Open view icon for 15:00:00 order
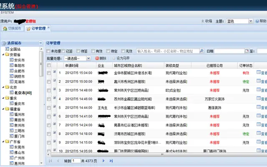The image size is (267, 167). (x=259, y=81)
